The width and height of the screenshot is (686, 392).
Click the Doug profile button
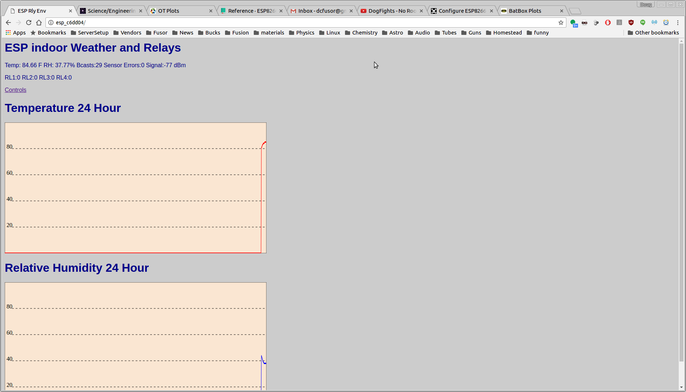646,4
